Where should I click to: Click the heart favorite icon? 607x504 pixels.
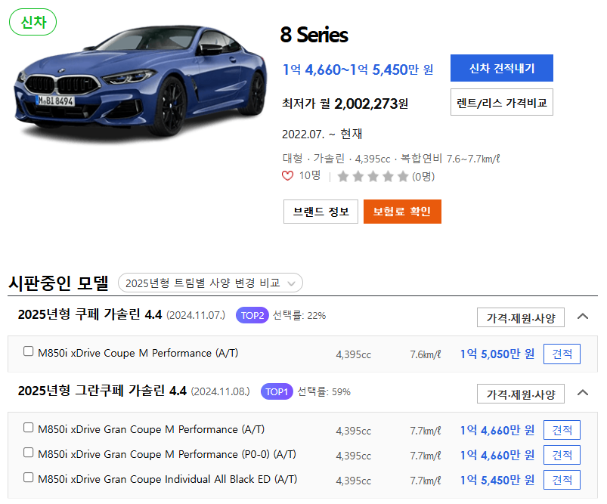click(x=287, y=176)
